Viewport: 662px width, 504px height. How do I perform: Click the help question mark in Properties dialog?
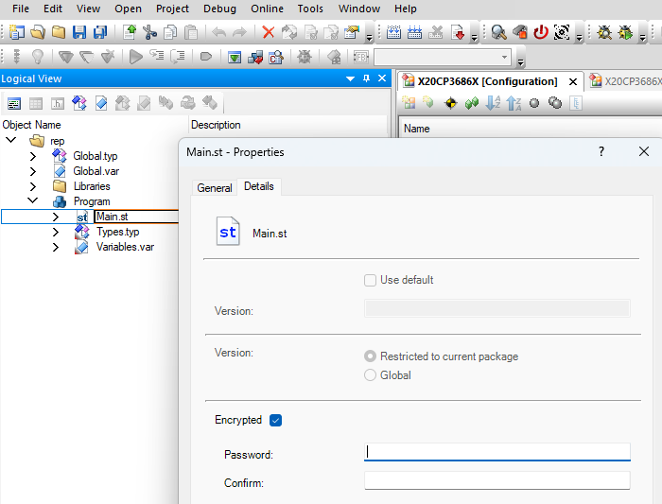(601, 151)
